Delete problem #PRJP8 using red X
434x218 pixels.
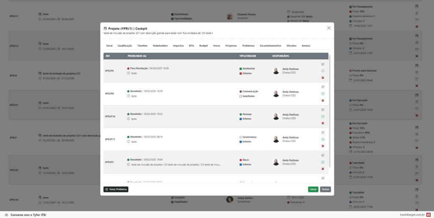(323, 100)
